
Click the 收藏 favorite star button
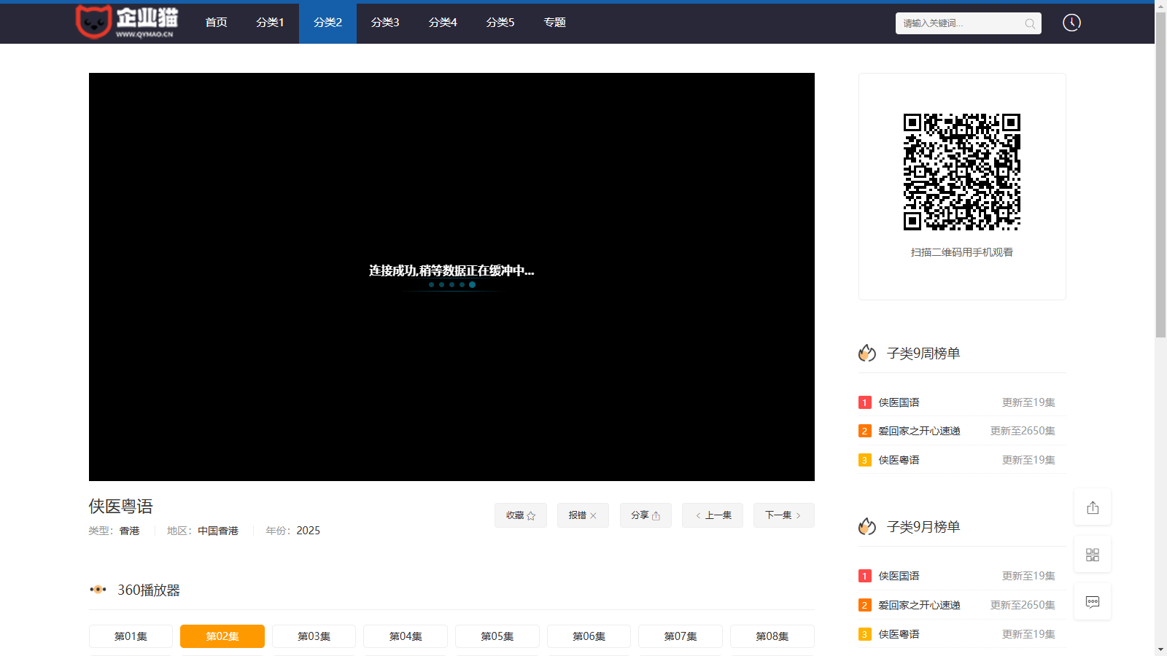point(521,515)
